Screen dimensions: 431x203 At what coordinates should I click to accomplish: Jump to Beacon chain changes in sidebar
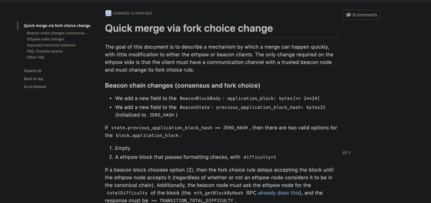(x=58, y=33)
